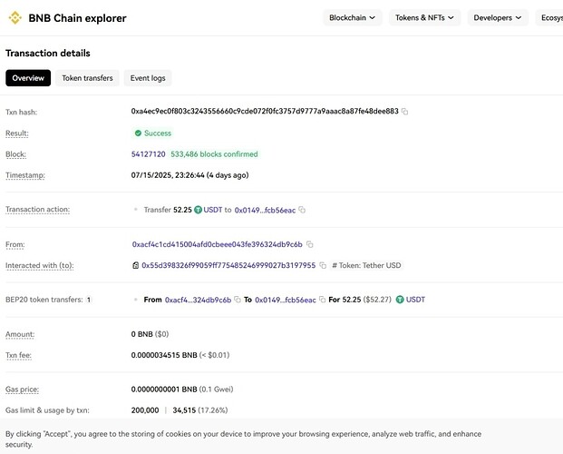
Task: Open the Tokens & NFTs dropdown
Action: tap(424, 17)
